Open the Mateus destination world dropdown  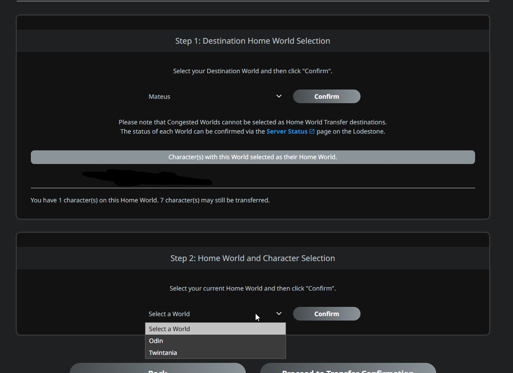click(x=215, y=97)
